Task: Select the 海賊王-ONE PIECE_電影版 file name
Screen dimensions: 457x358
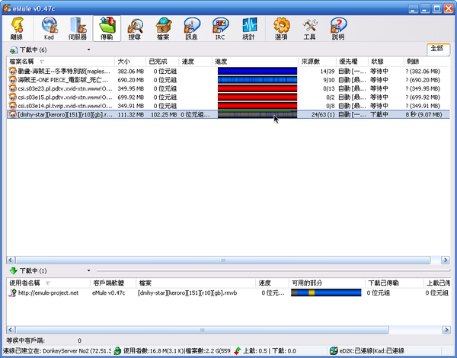Action: (x=63, y=80)
